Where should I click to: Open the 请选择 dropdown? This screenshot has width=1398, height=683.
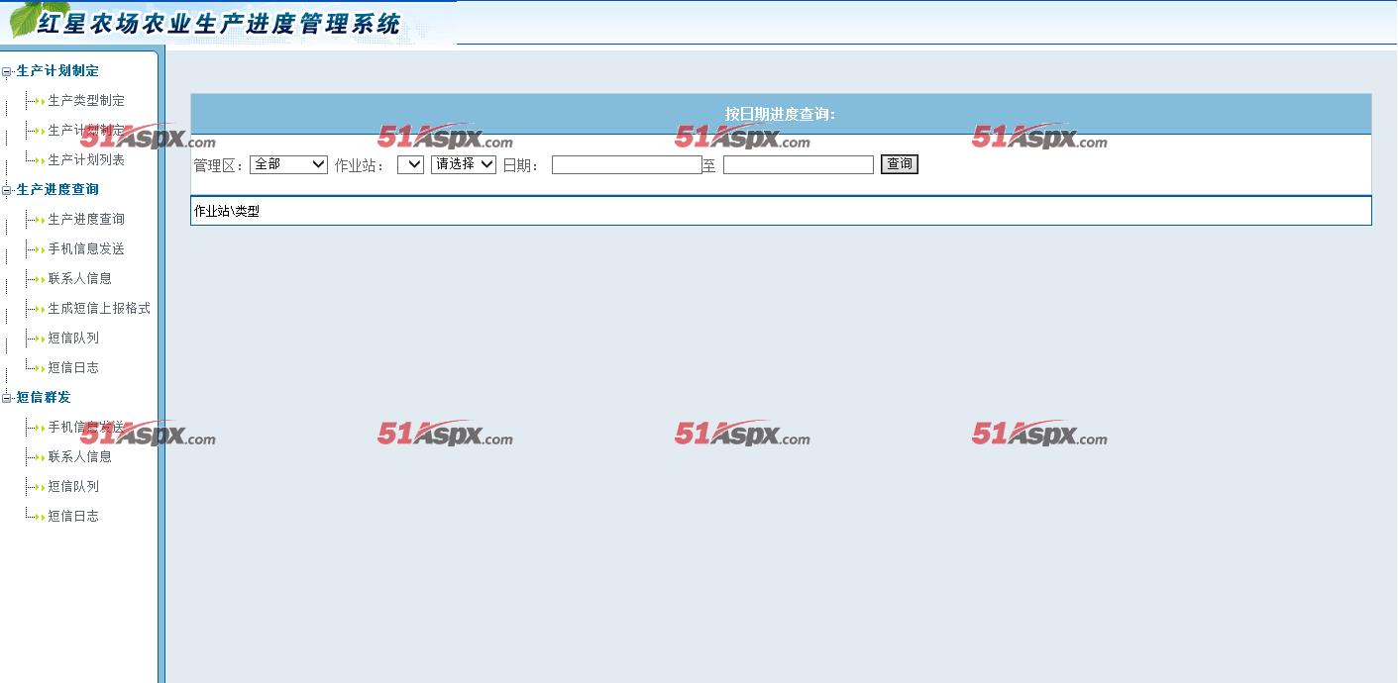click(x=464, y=164)
